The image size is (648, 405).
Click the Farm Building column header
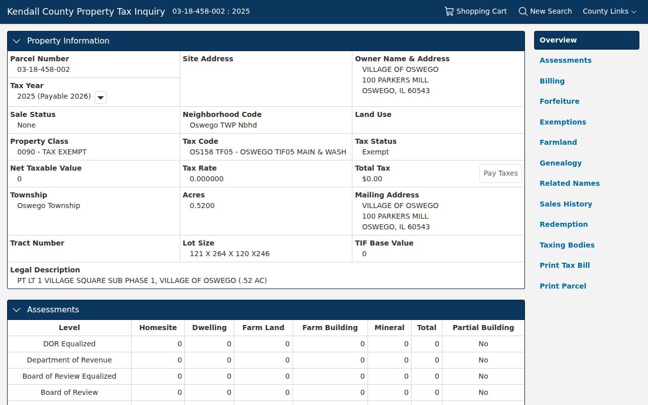click(x=330, y=328)
